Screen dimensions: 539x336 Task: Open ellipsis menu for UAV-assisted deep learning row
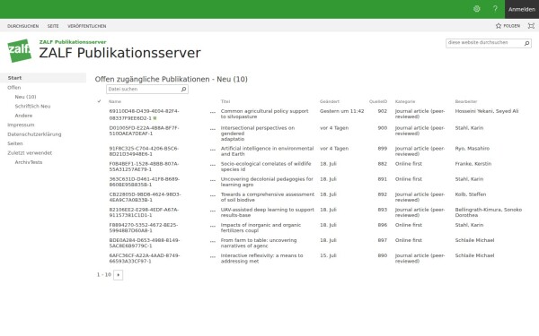pyautogui.click(x=213, y=211)
